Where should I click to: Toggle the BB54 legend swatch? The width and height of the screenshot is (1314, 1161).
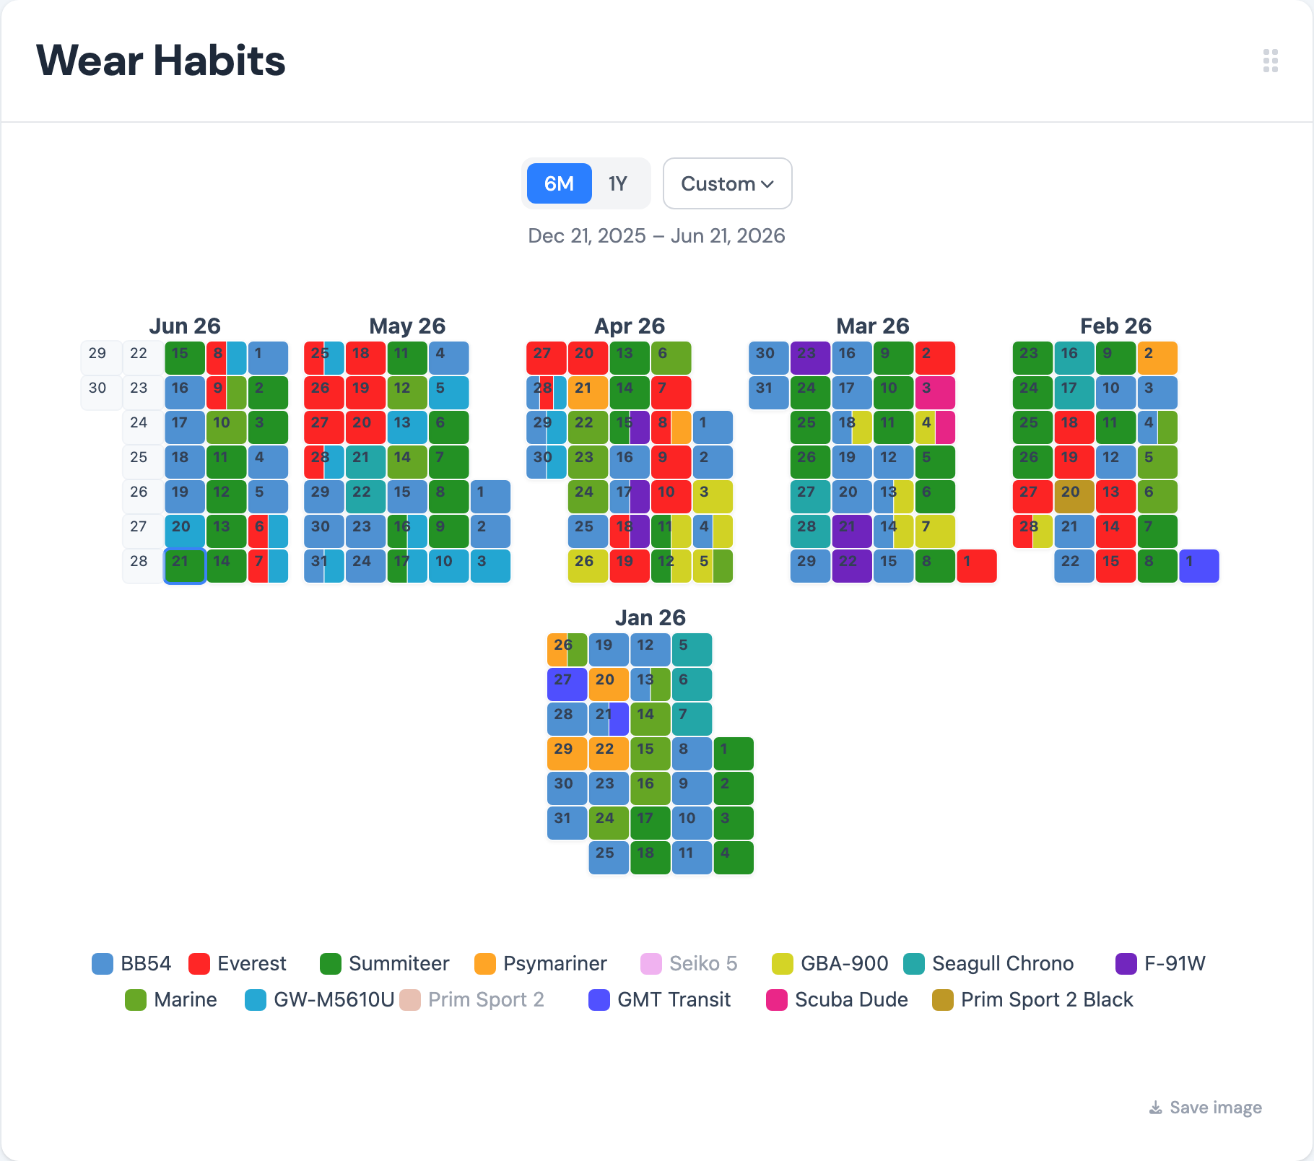103,964
